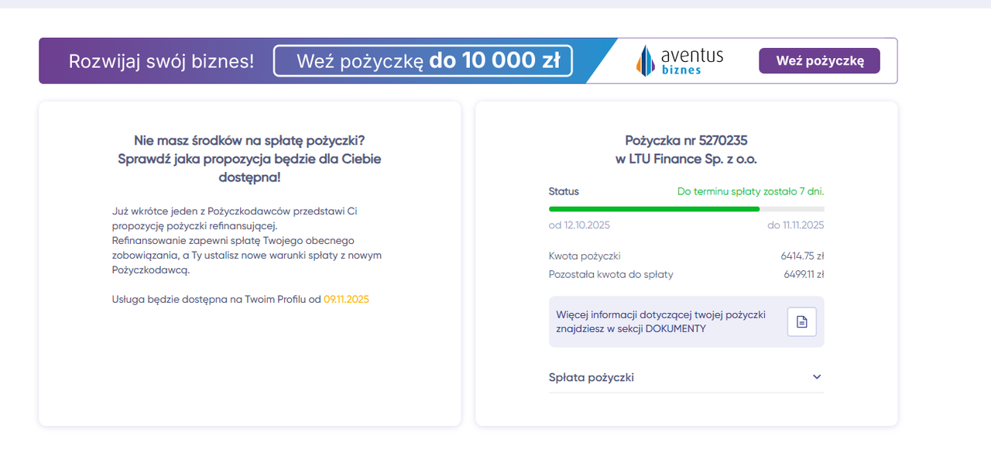Select the 'Pożyczka nr 5270235' heading
The image size is (991, 460).
686,140
